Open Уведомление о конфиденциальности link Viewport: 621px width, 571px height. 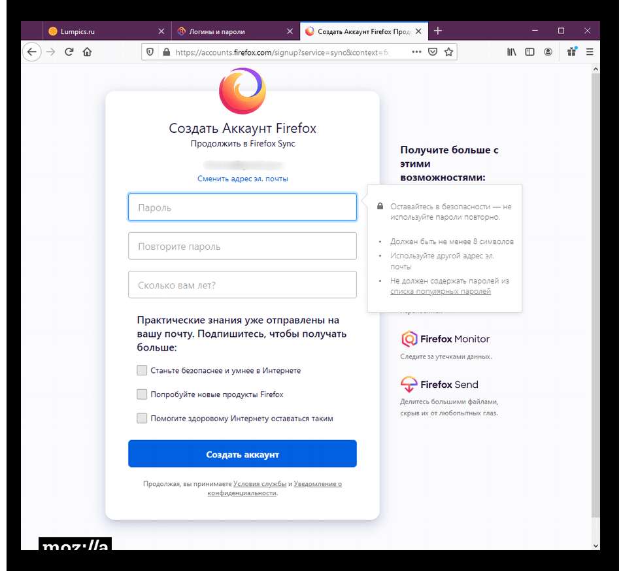tap(275, 488)
